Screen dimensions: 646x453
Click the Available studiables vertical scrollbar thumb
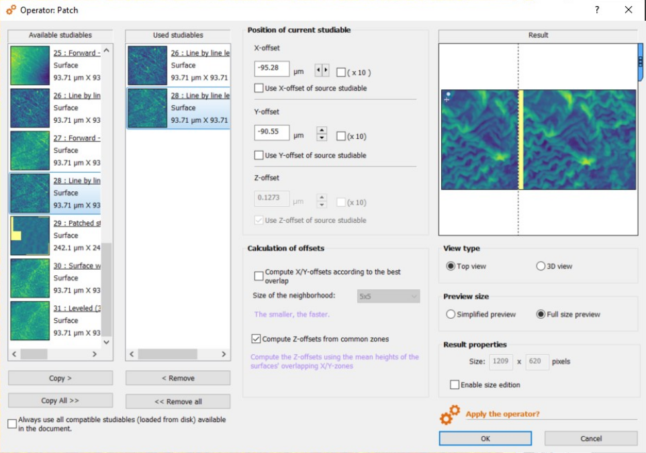pos(106,289)
